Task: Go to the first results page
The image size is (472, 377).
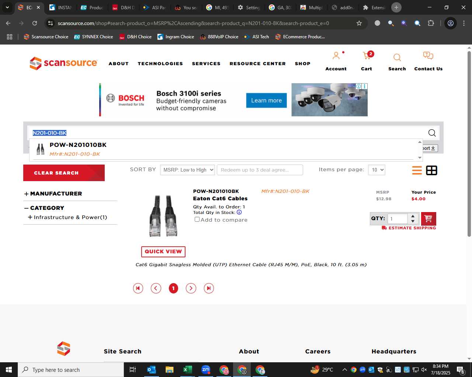Action: [x=138, y=288]
